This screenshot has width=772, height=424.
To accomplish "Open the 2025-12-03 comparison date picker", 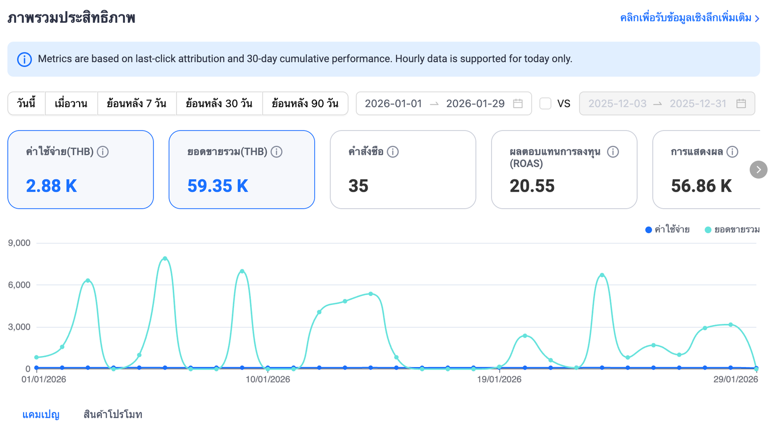I will (x=617, y=103).
